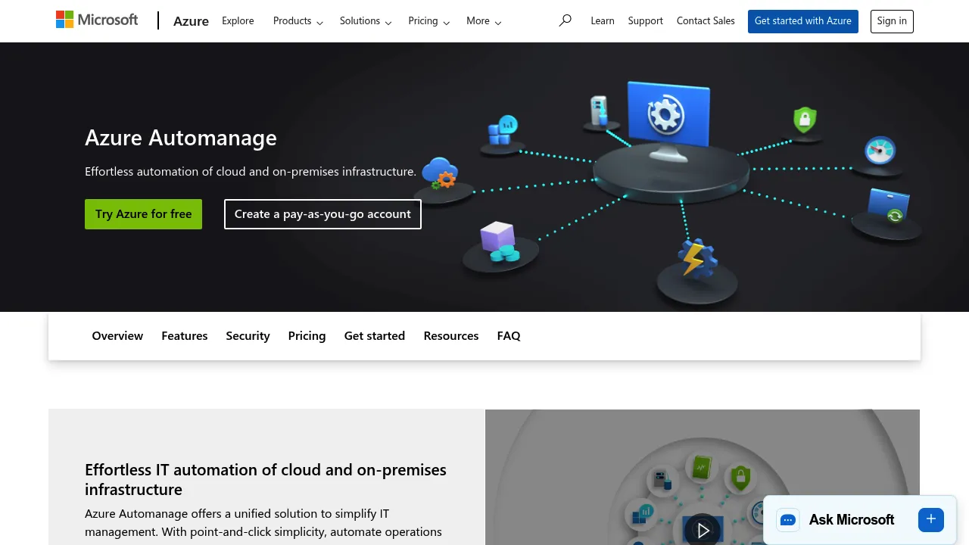The width and height of the screenshot is (969, 545).
Task: Expand the More dropdown menu
Action: [x=484, y=21]
